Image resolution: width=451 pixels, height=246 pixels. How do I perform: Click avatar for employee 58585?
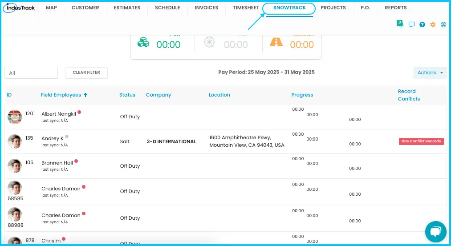(x=15, y=188)
